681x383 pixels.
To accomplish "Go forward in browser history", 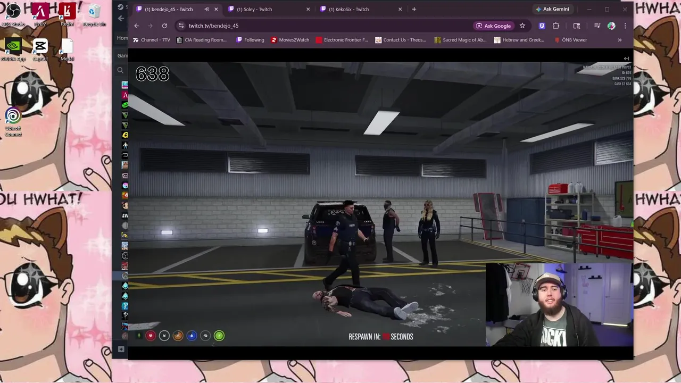I will point(151,26).
